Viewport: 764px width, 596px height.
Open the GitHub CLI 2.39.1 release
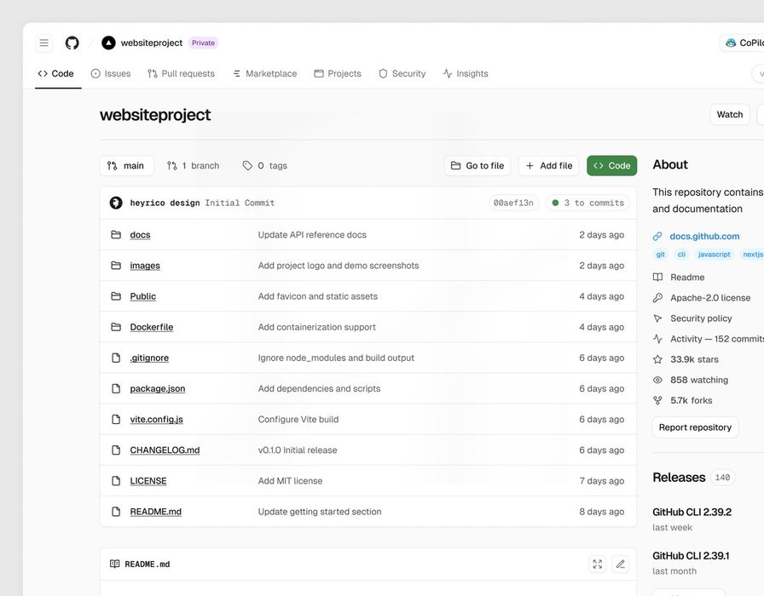691,556
